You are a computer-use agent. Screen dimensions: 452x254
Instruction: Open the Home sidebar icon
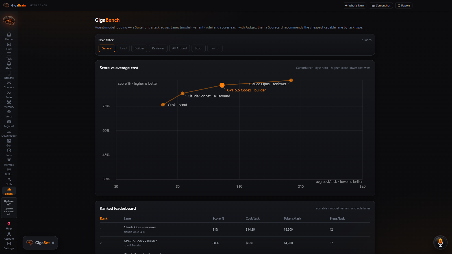[9, 36]
